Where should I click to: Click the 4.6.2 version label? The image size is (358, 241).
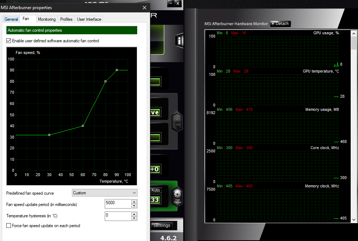169,238
